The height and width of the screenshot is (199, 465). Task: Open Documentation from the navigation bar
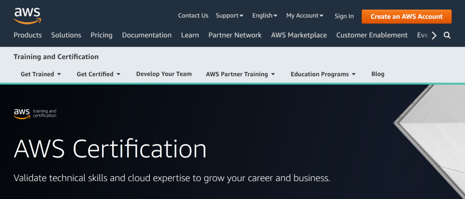[x=146, y=35]
